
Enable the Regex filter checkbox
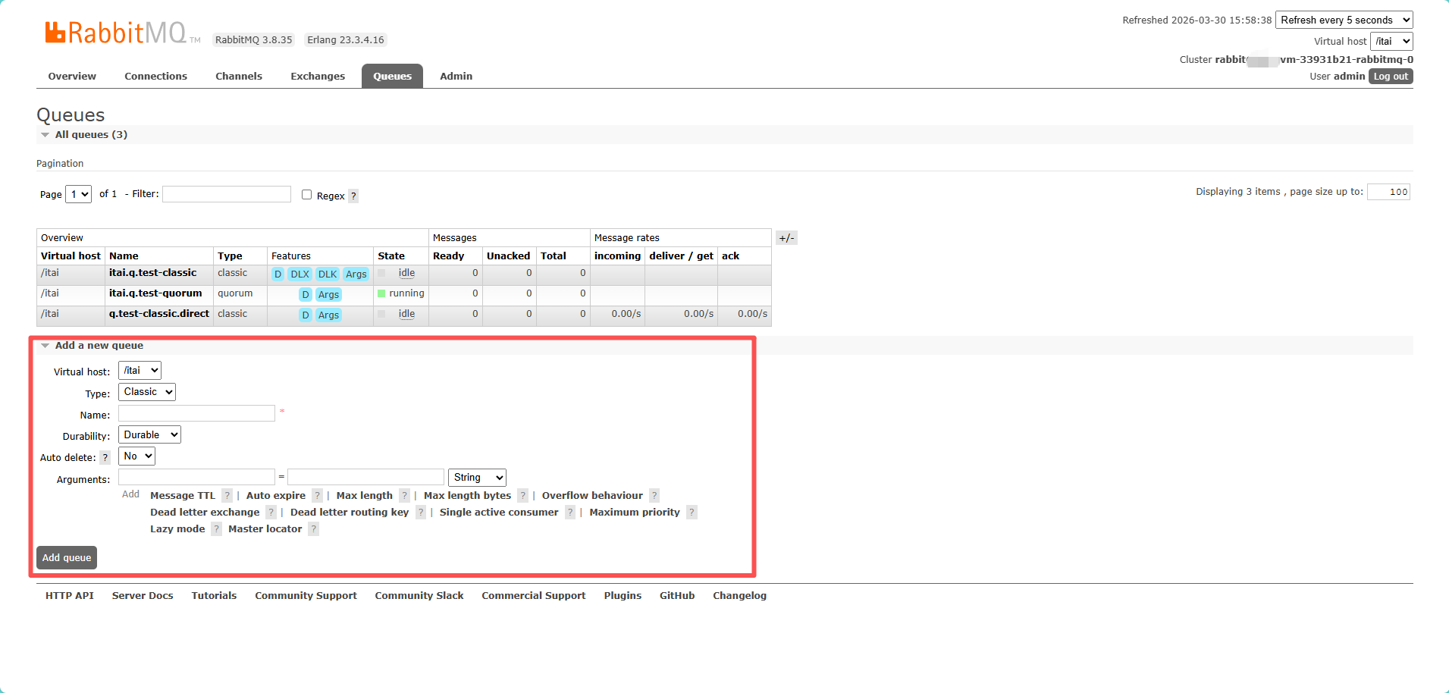tap(307, 195)
